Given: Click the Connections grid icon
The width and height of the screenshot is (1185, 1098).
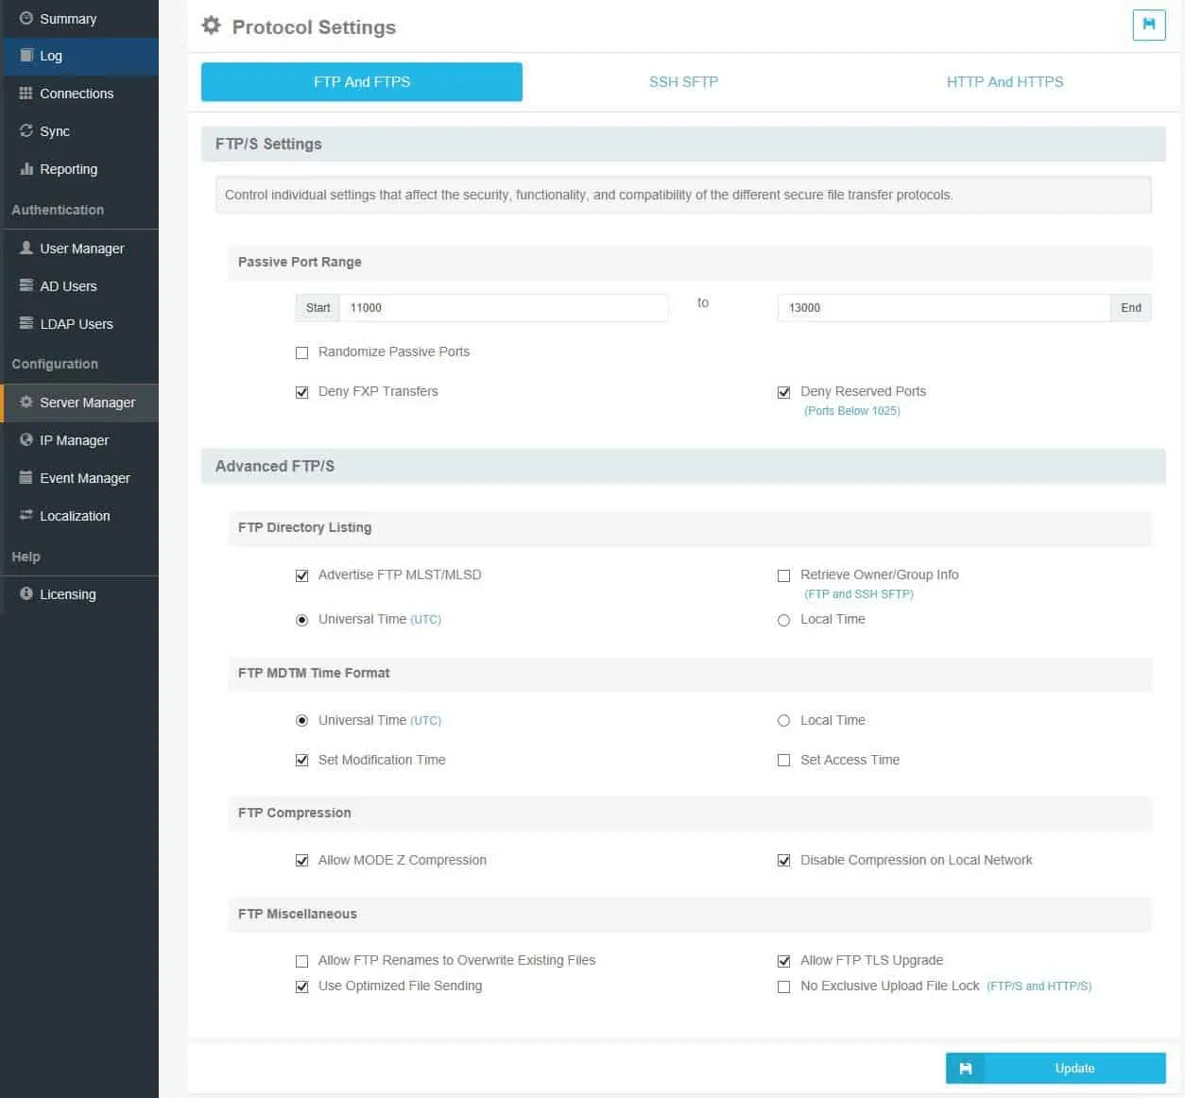Looking at the screenshot, I should pos(26,94).
